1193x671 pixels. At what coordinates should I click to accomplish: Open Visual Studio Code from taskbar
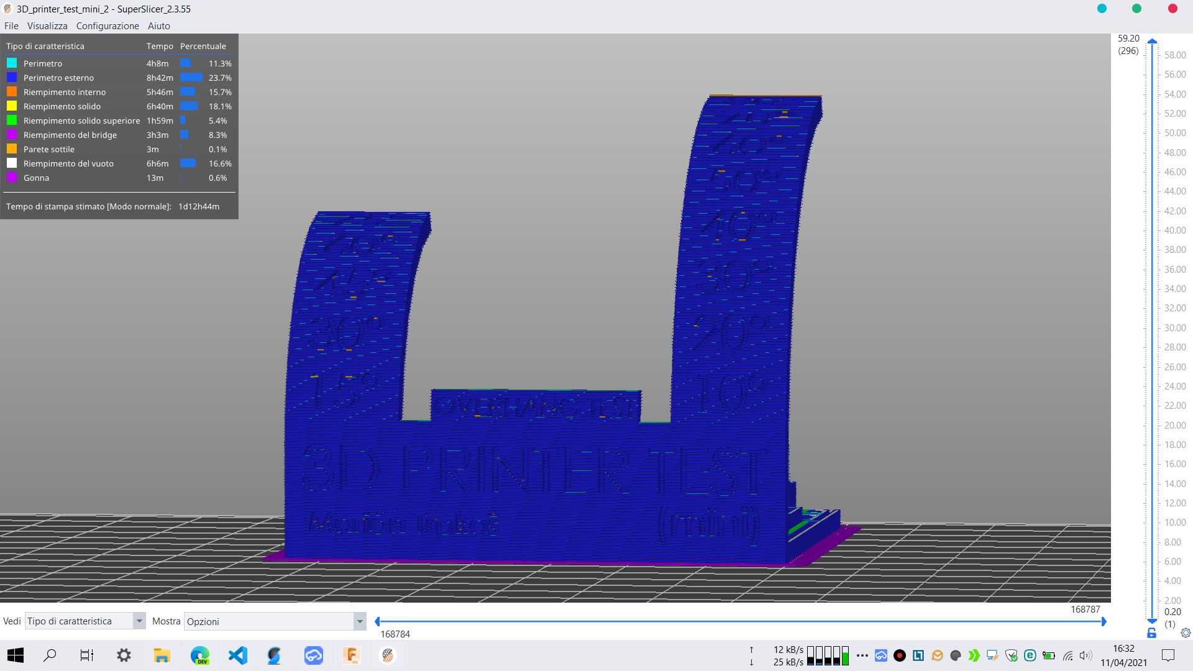click(238, 655)
